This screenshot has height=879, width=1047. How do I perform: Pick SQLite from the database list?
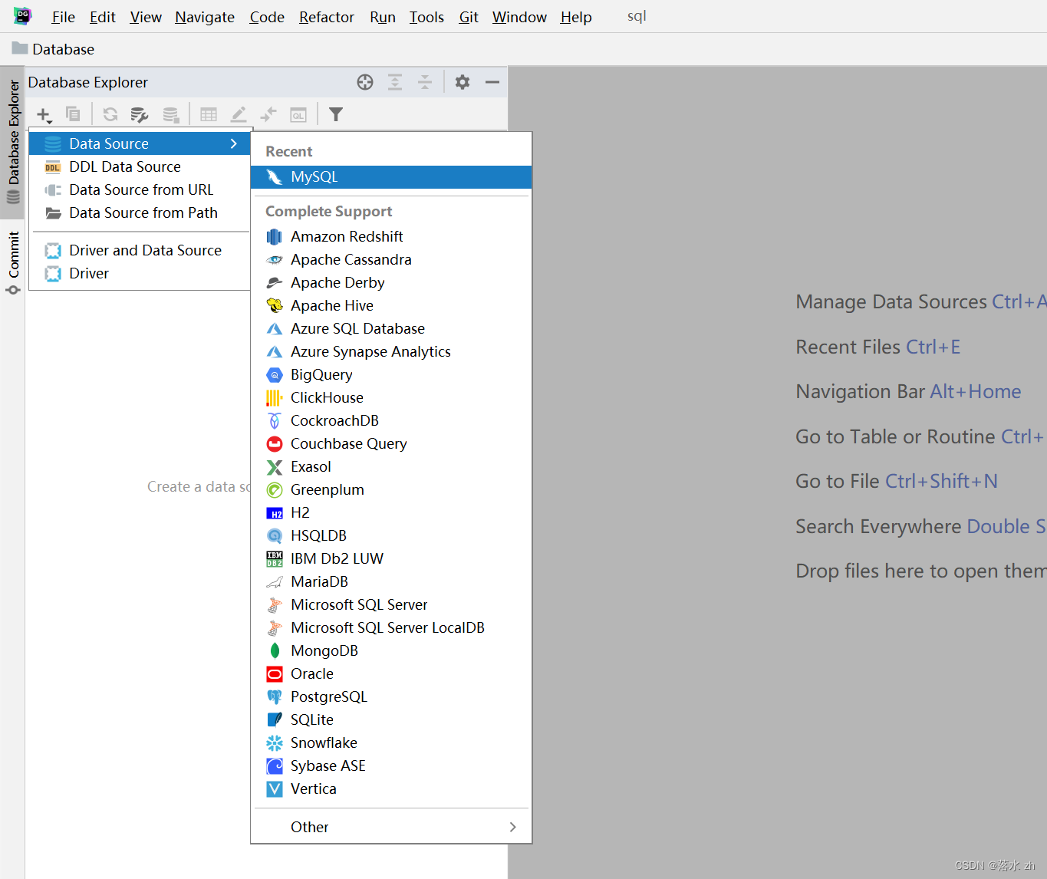coord(311,719)
